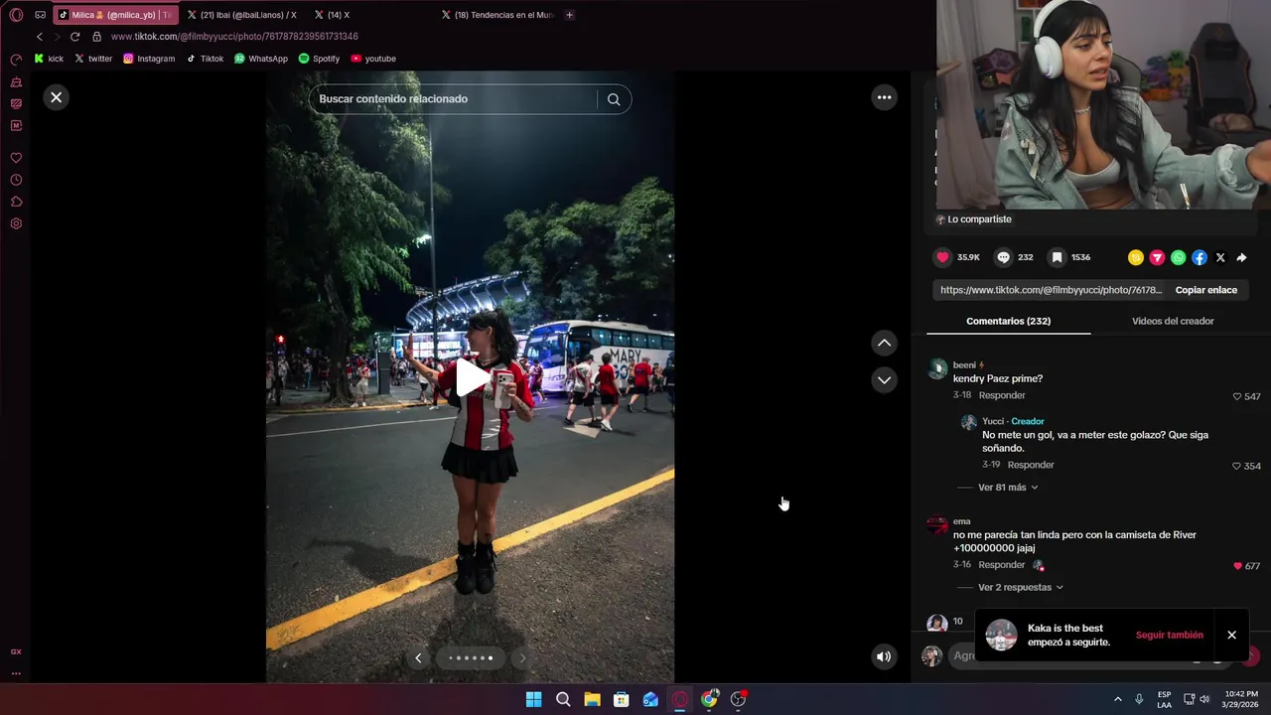Open OBS Studio from taskbar
This screenshot has height=715, width=1271.
pyautogui.click(x=738, y=699)
